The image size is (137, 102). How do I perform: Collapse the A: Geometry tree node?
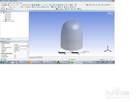click(1, 13)
